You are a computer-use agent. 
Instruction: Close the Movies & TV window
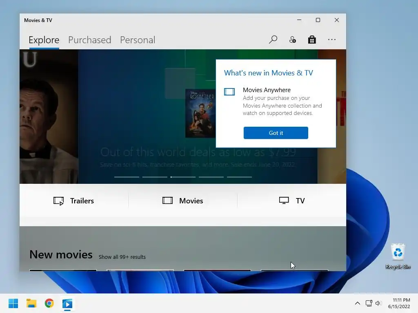click(337, 20)
